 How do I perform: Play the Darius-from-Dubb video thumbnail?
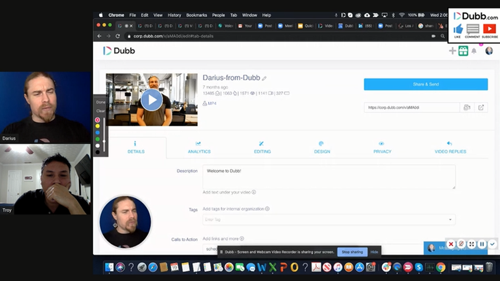click(152, 100)
